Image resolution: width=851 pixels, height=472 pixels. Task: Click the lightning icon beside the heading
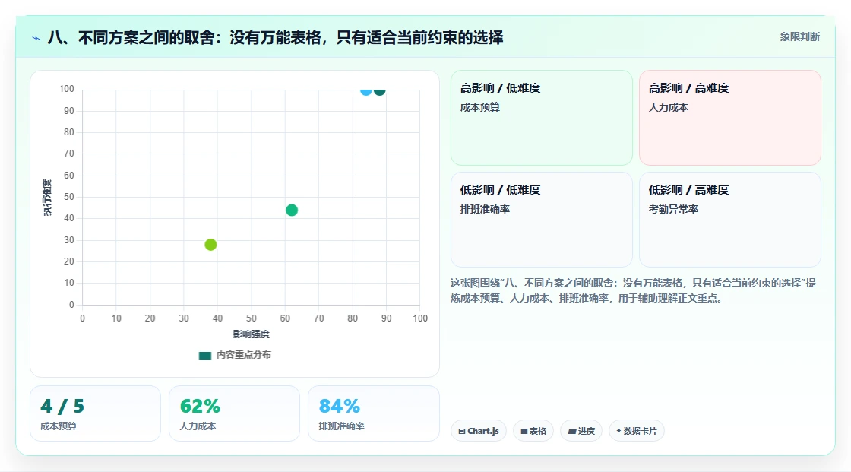[36, 38]
